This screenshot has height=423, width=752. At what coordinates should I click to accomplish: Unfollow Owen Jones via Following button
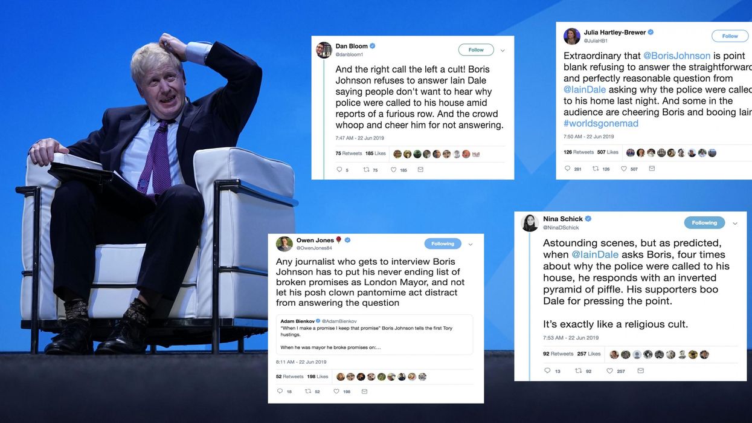443,244
